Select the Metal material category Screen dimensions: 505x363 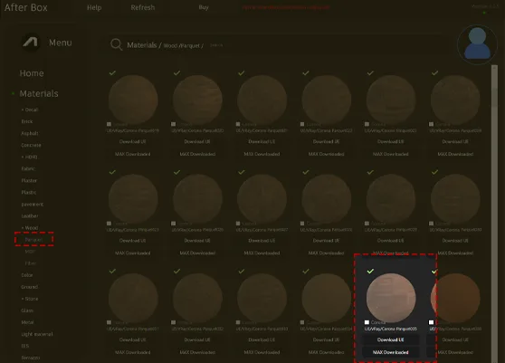[x=27, y=322]
